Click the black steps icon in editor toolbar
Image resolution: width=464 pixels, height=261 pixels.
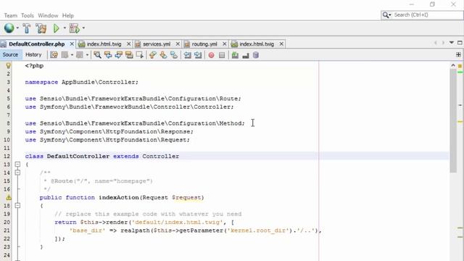246,55
